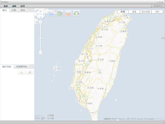Click the marker directly above 桃園縣 label
Viewport: 165px width, 124px height.
[x=109, y=18]
